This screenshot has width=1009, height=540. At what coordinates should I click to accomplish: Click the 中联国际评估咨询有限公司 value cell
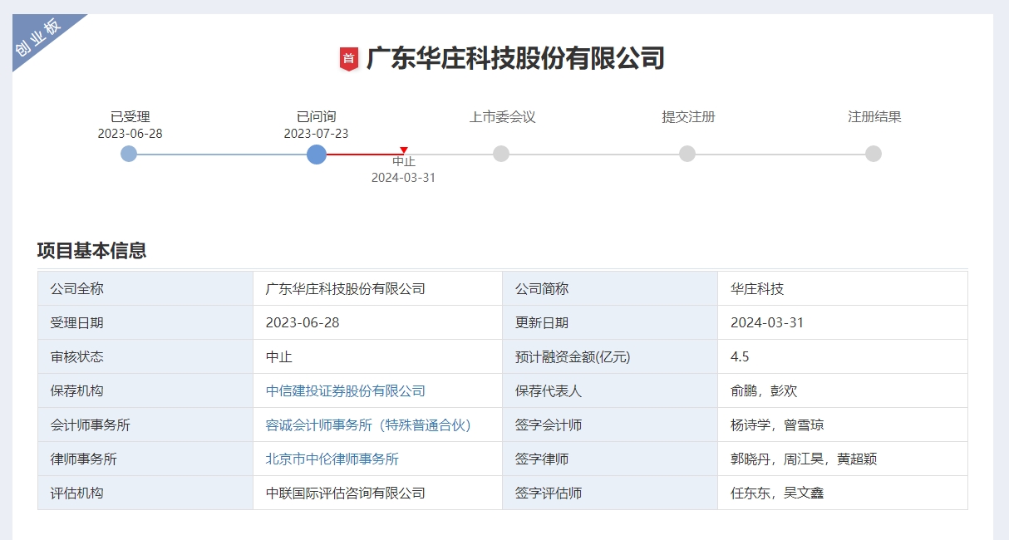pyautogui.click(x=378, y=493)
